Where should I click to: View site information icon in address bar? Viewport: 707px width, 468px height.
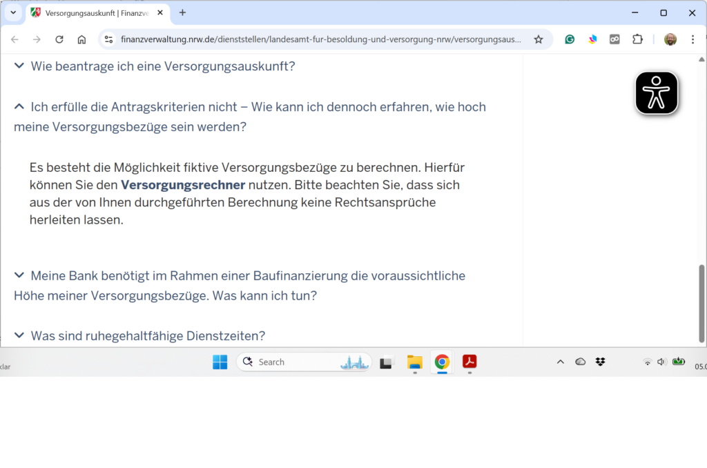pos(108,39)
